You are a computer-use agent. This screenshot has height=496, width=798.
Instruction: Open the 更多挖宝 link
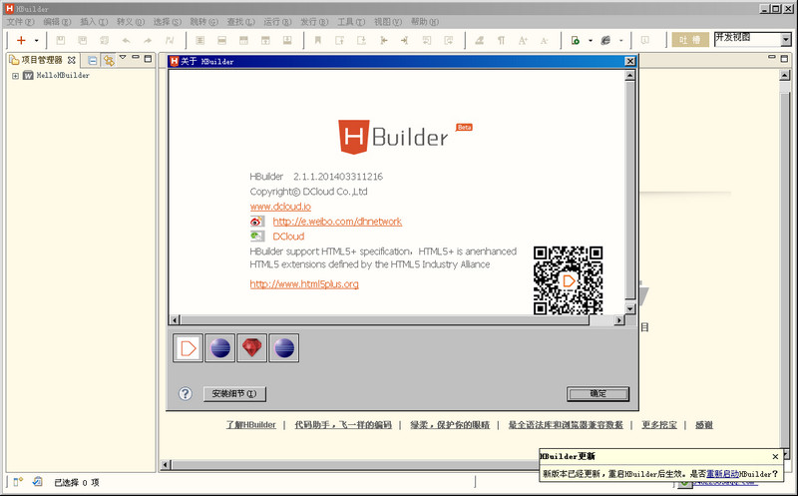pos(659,425)
